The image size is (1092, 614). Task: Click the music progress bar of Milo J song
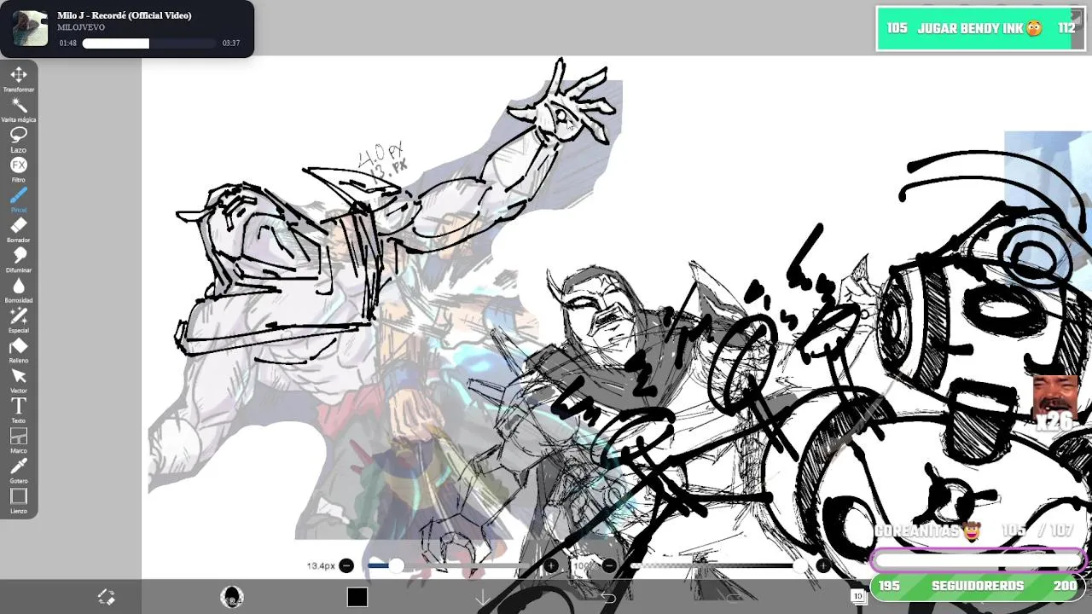pos(149,43)
